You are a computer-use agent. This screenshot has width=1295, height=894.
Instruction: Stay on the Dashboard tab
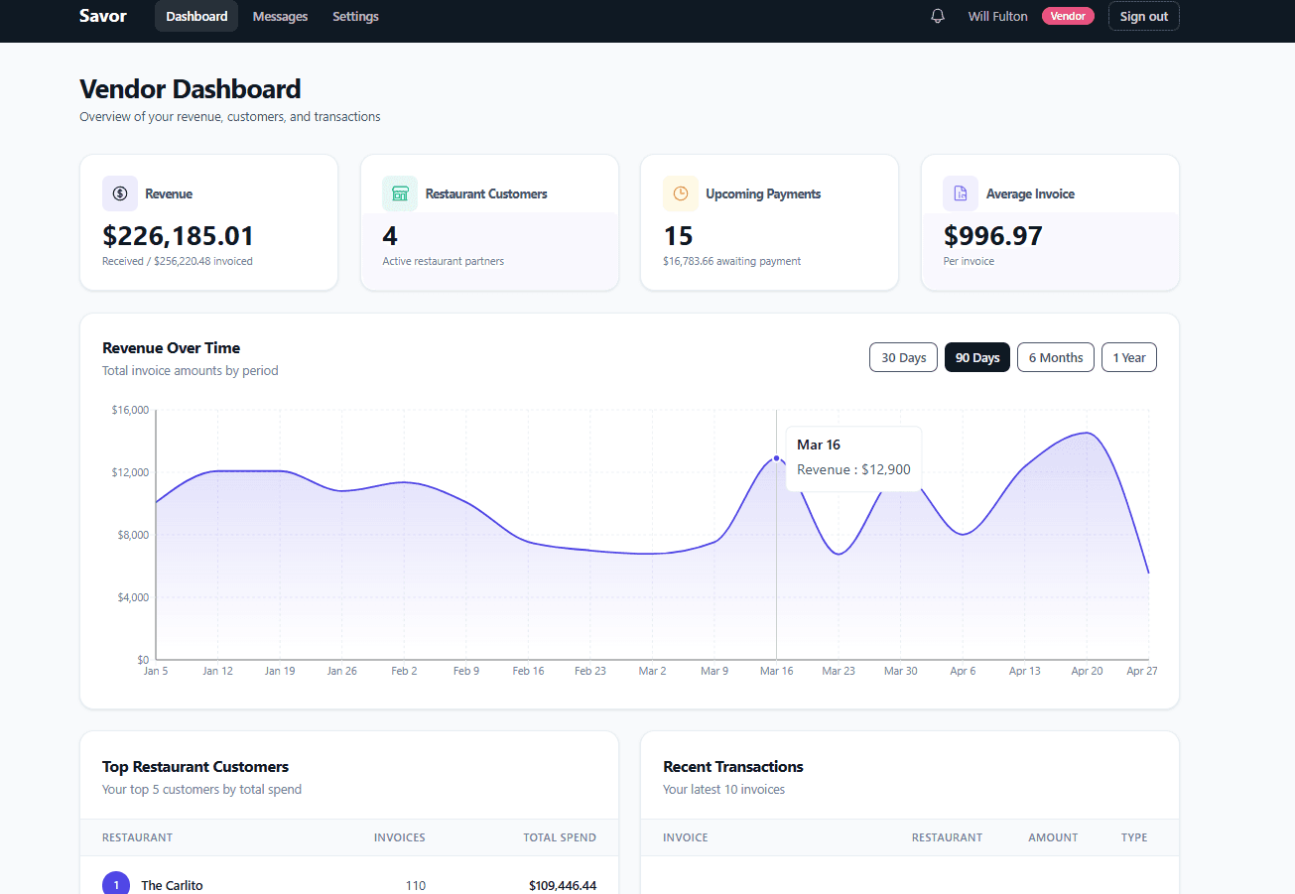pos(195,16)
